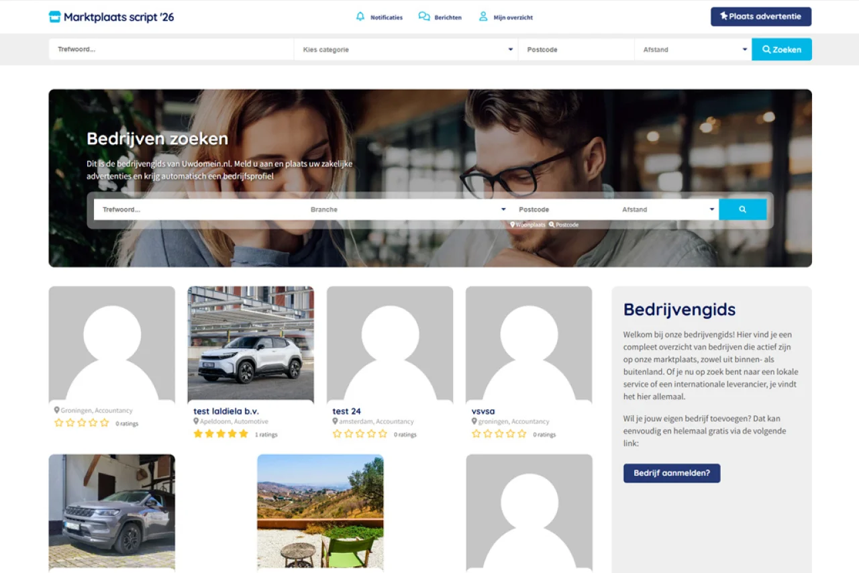Click the blue magnifier icon in hero search bar
Viewport: 859px width, 573px height.
[x=742, y=209]
